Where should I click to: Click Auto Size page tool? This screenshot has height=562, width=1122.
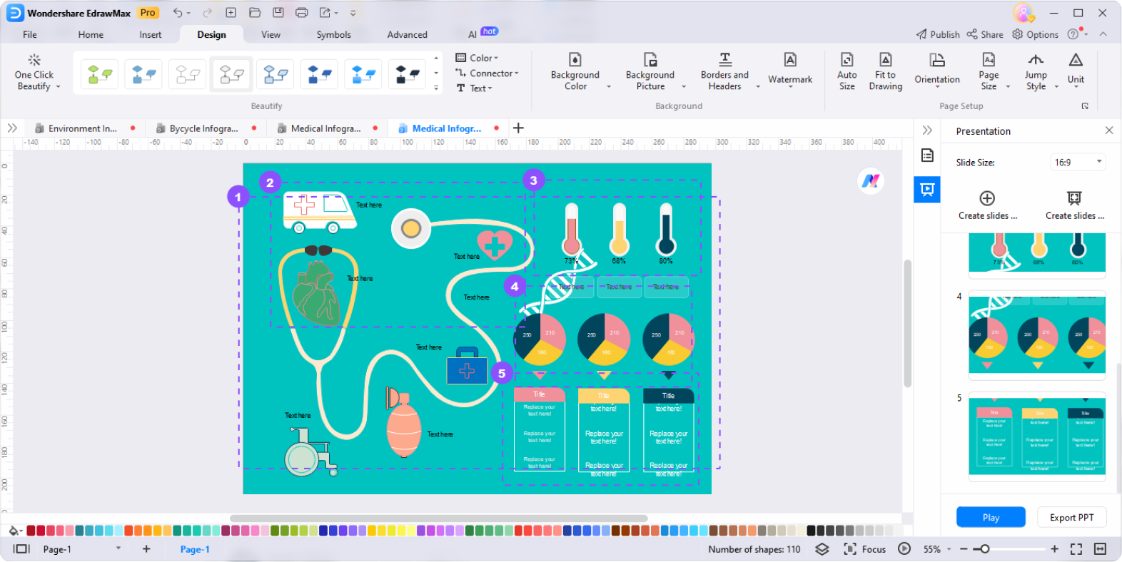[847, 71]
